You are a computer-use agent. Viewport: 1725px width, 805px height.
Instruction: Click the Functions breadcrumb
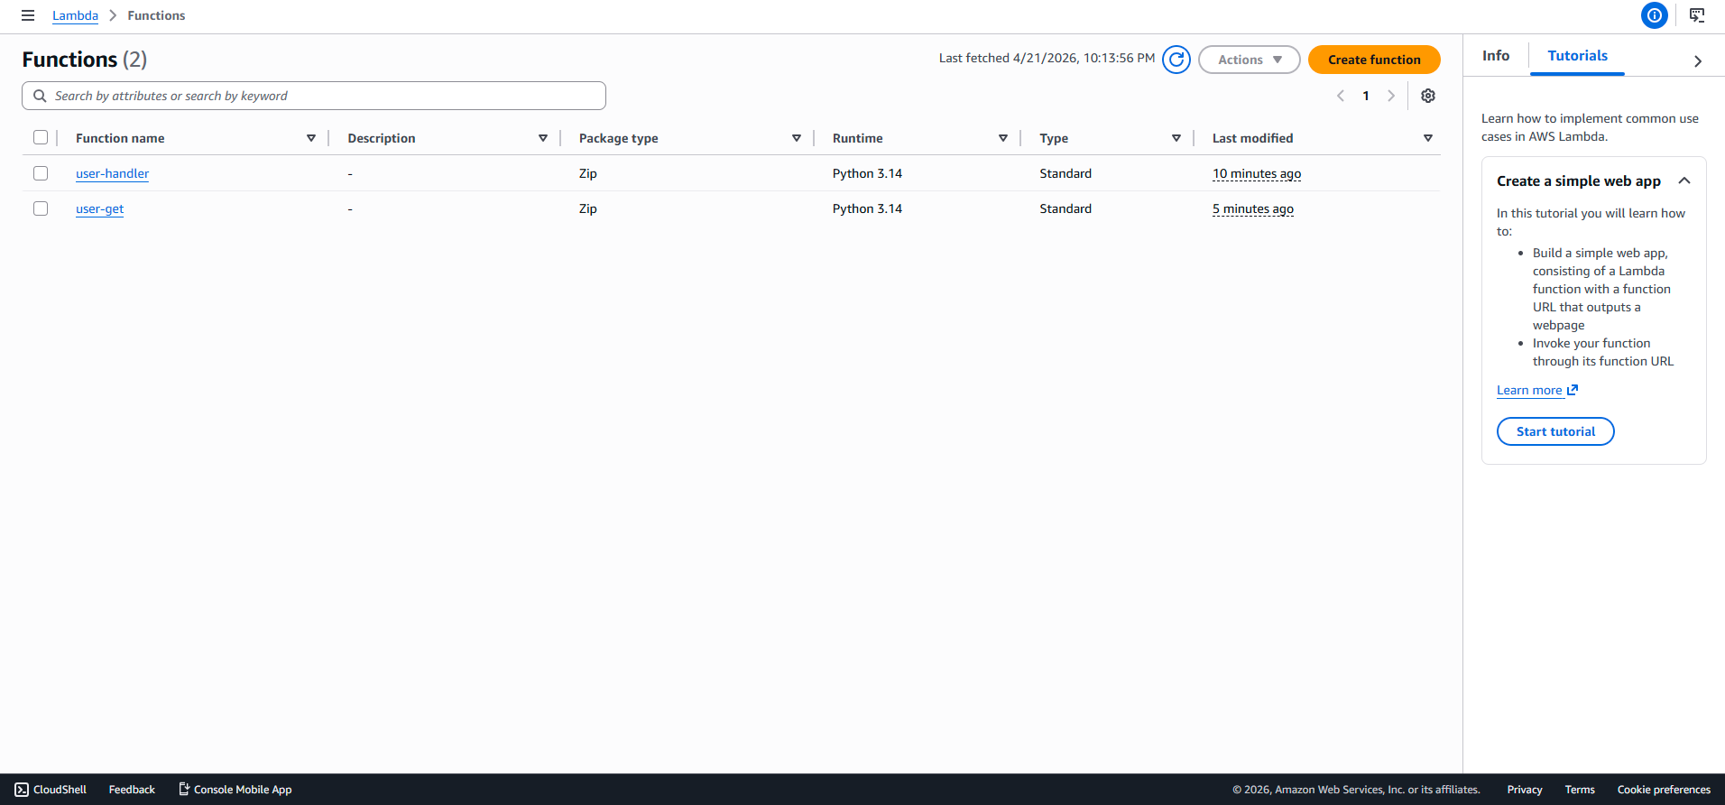156,15
